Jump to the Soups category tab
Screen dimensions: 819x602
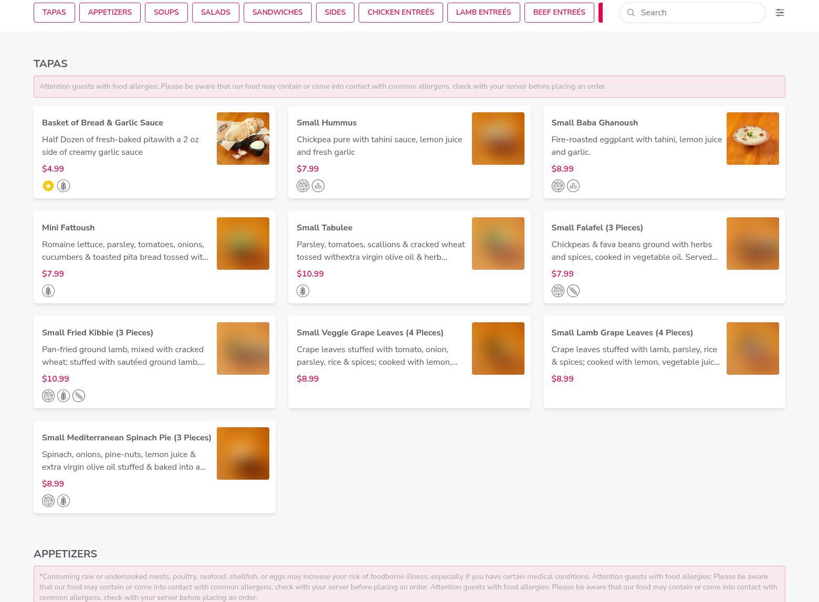point(166,13)
